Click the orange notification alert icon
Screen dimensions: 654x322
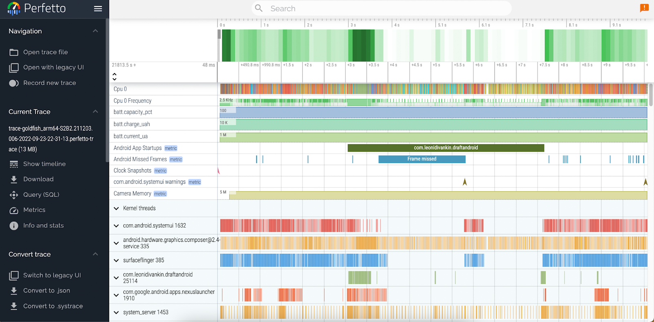644,8
